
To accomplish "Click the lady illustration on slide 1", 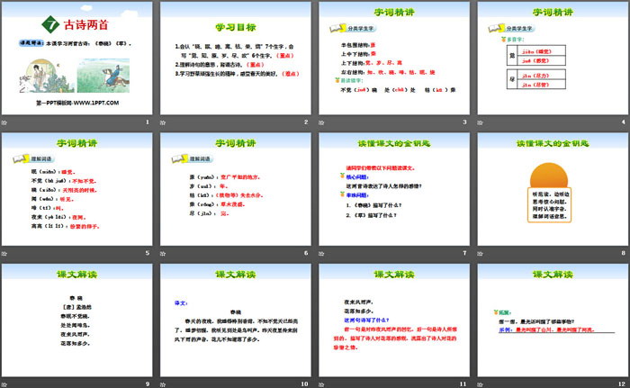I will pos(38,74).
